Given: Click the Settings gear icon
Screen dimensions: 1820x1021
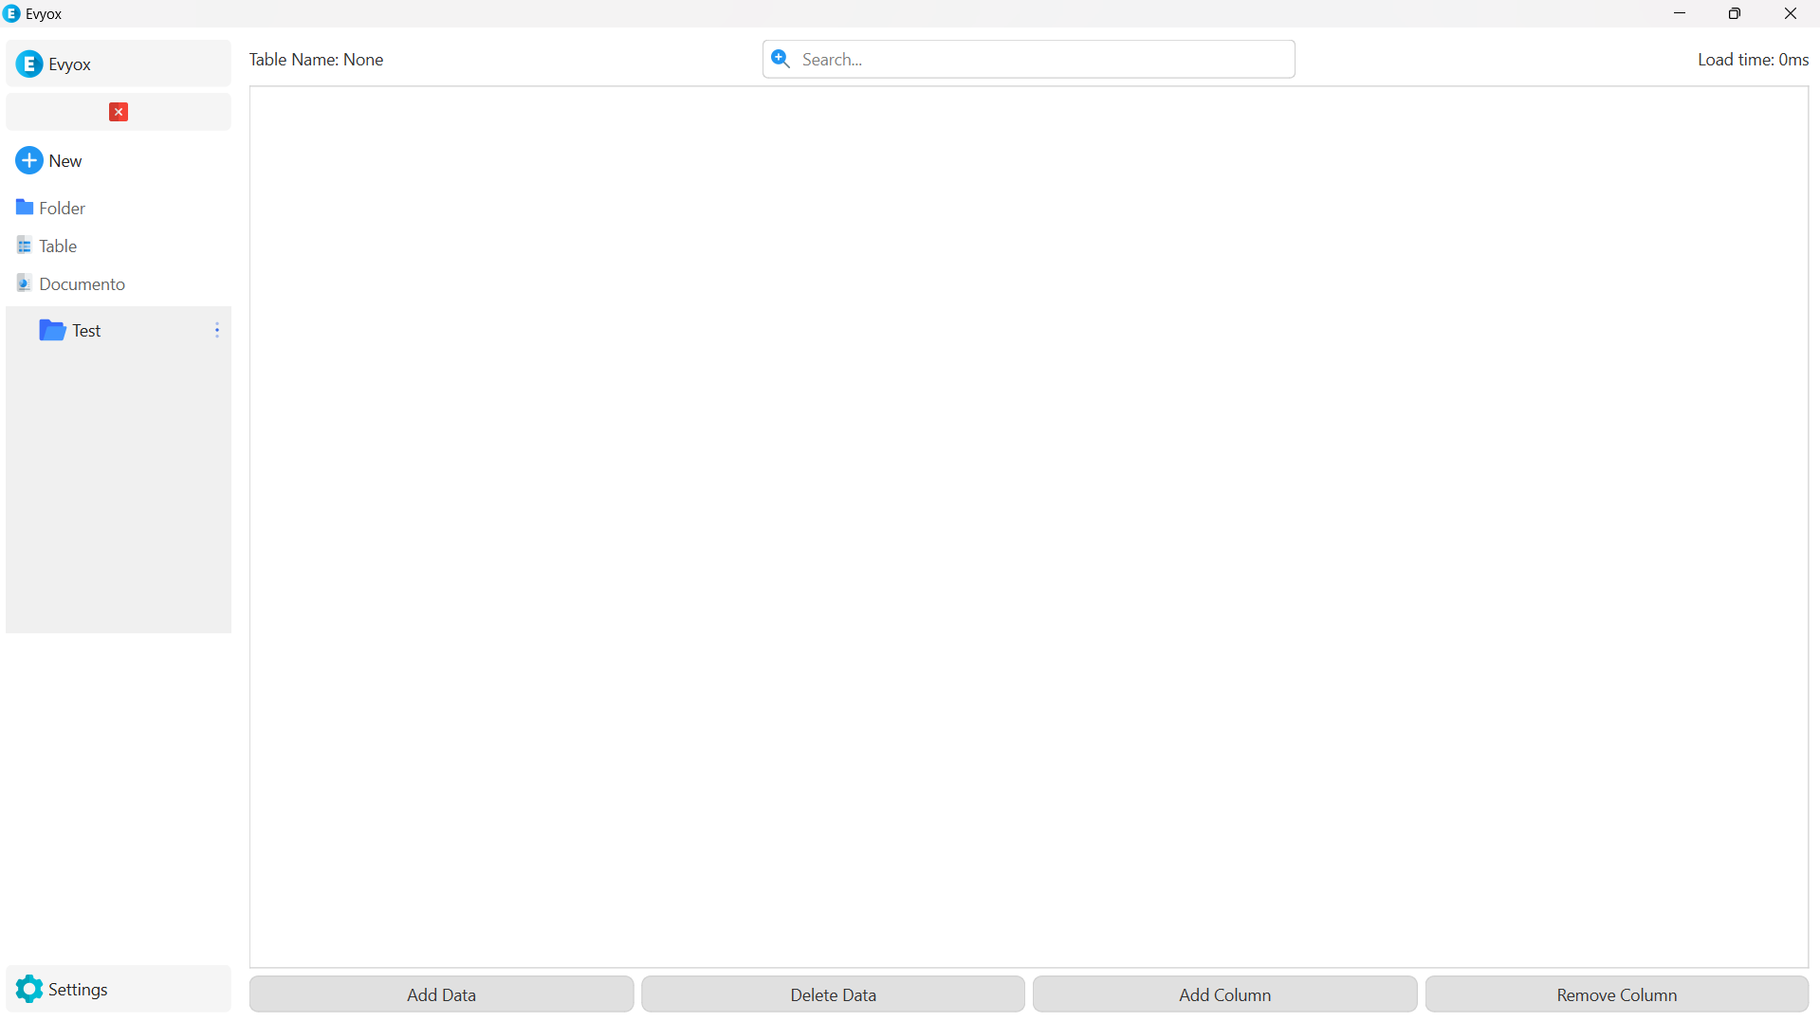Looking at the screenshot, I should (x=29, y=989).
